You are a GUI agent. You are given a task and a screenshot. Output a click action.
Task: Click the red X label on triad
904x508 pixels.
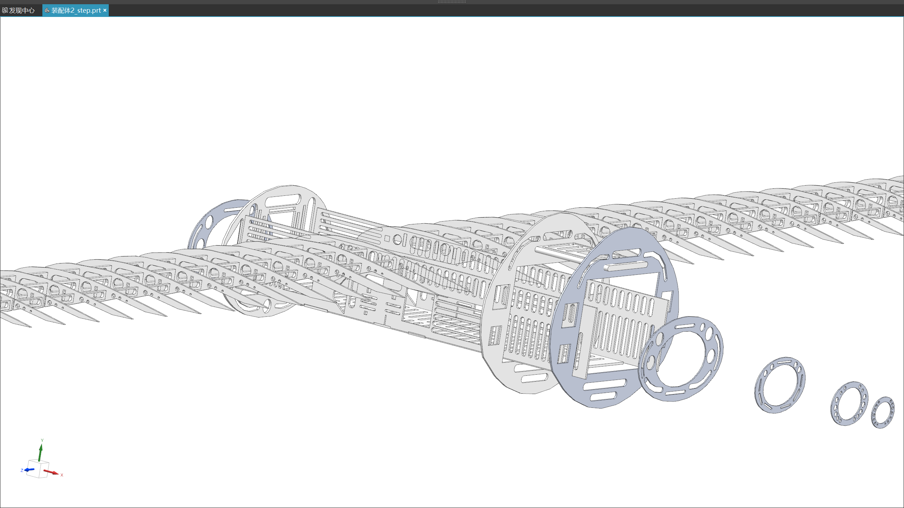62,475
